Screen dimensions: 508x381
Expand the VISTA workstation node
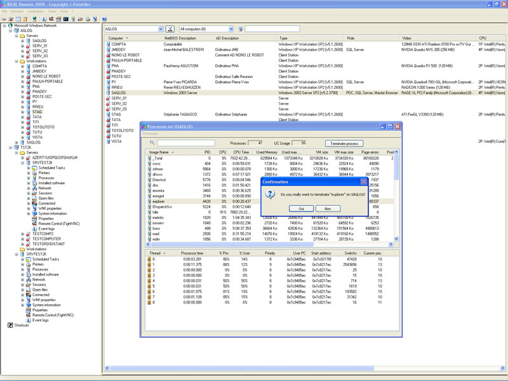(22, 137)
